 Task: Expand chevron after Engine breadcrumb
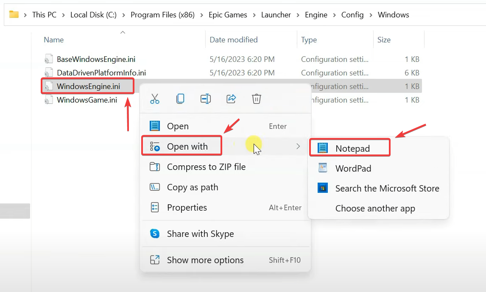[335, 15]
